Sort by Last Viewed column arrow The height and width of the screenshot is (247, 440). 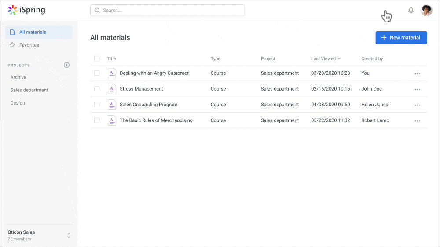(x=339, y=58)
